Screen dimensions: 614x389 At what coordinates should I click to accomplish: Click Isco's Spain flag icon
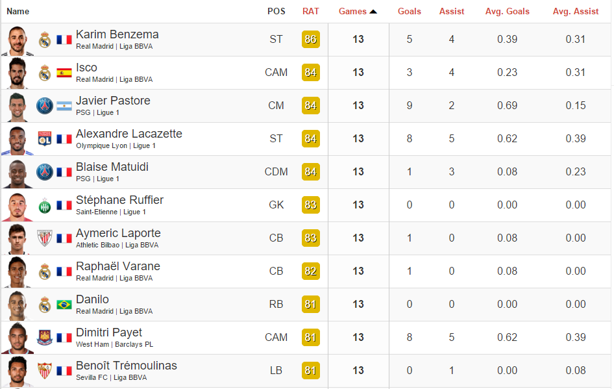[x=64, y=73]
